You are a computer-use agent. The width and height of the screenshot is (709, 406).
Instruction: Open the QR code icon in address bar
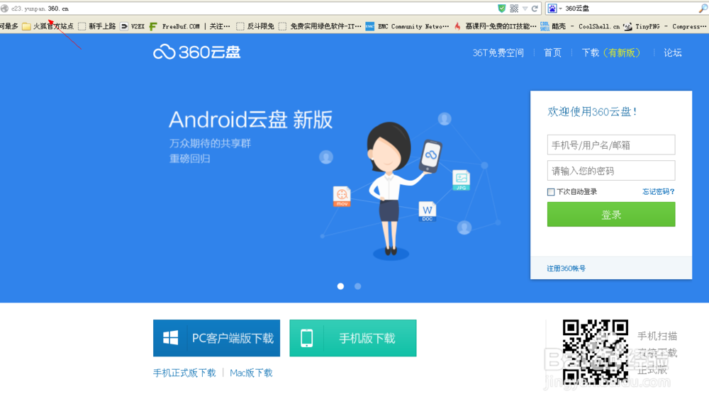[514, 8]
